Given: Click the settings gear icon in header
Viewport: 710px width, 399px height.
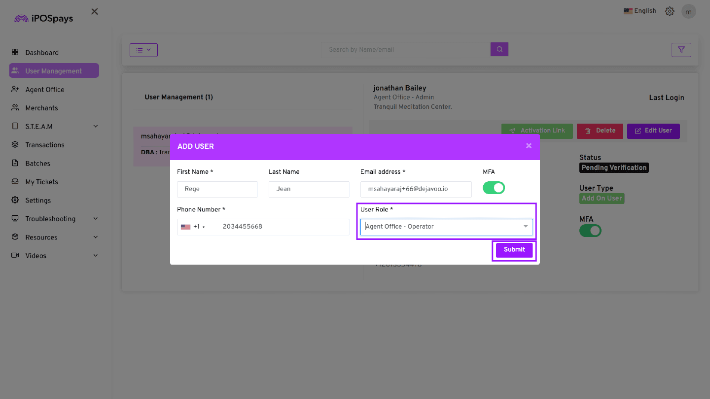Looking at the screenshot, I should [669, 11].
